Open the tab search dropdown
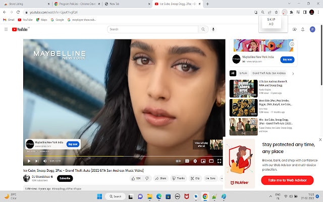The width and height of the screenshot is (323, 202). point(289,4)
